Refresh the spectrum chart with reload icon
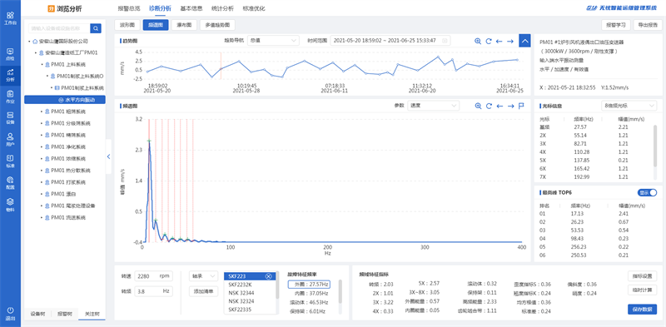Image resolution: width=666 pixels, height=327 pixels. (489, 106)
